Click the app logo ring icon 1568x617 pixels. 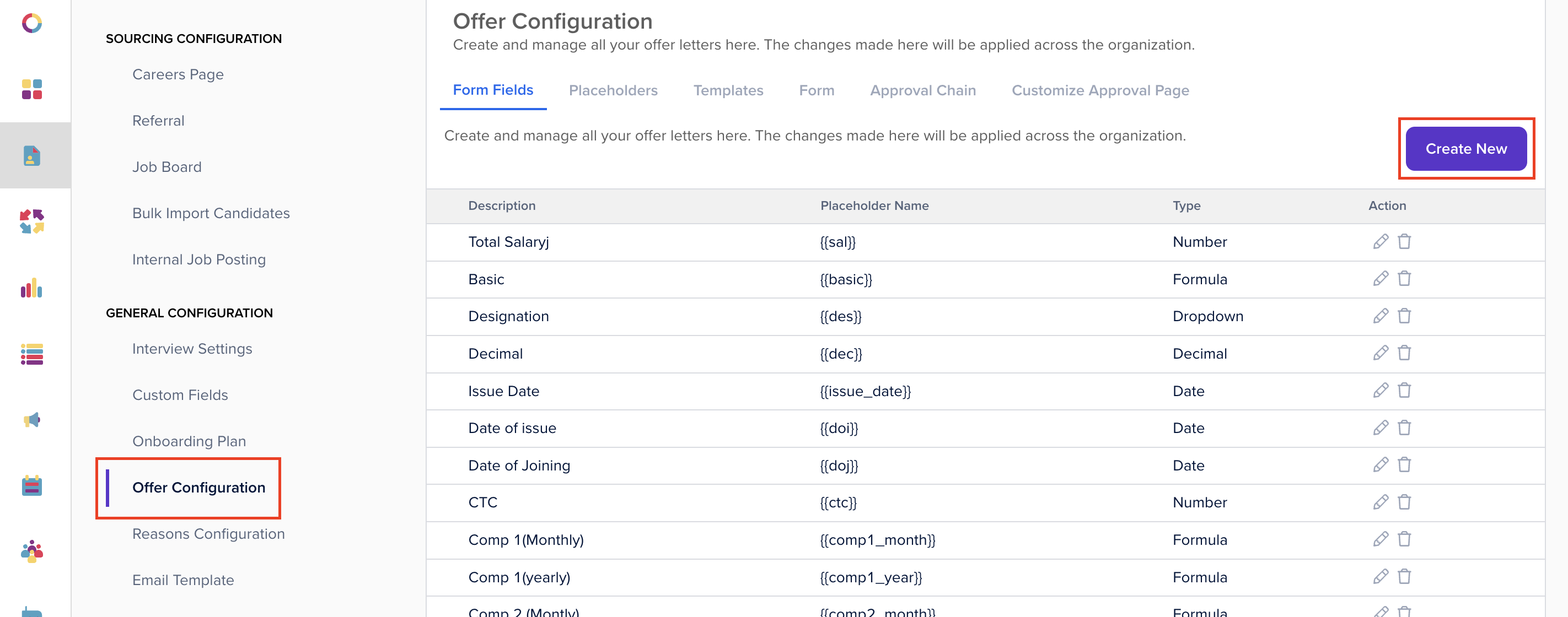coord(31,24)
